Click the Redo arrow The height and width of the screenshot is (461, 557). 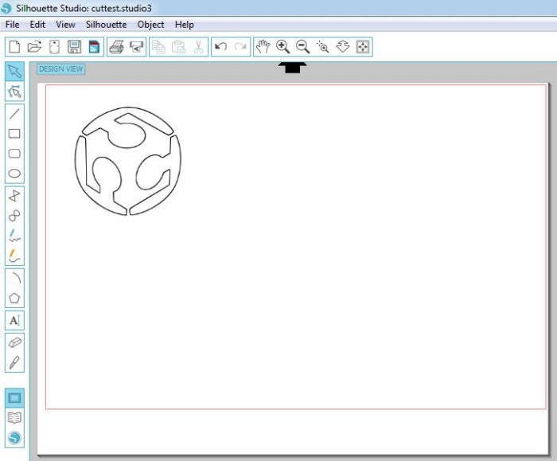point(240,46)
